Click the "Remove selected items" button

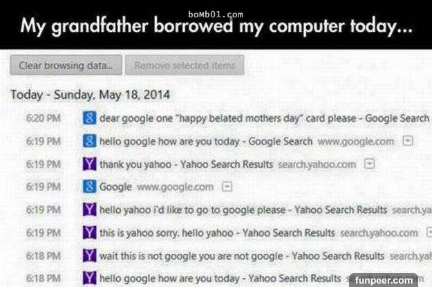[185, 66]
